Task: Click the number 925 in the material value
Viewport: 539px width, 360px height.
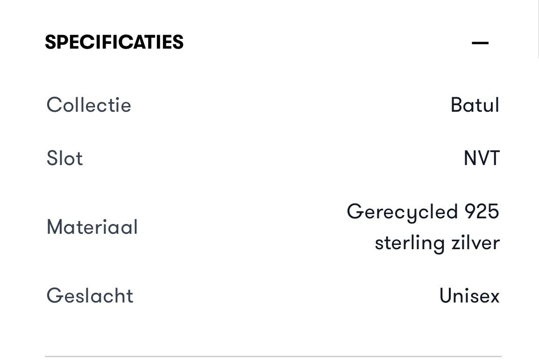Action: pos(482,211)
